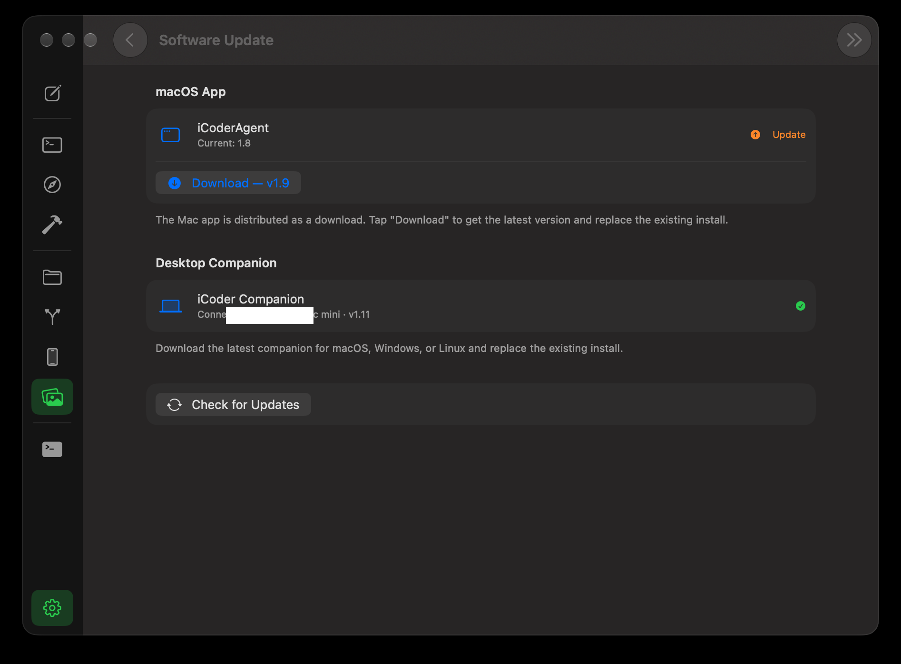The height and width of the screenshot is (664, 901).
Task: Click the orange Update label
Action: (789, 135)
